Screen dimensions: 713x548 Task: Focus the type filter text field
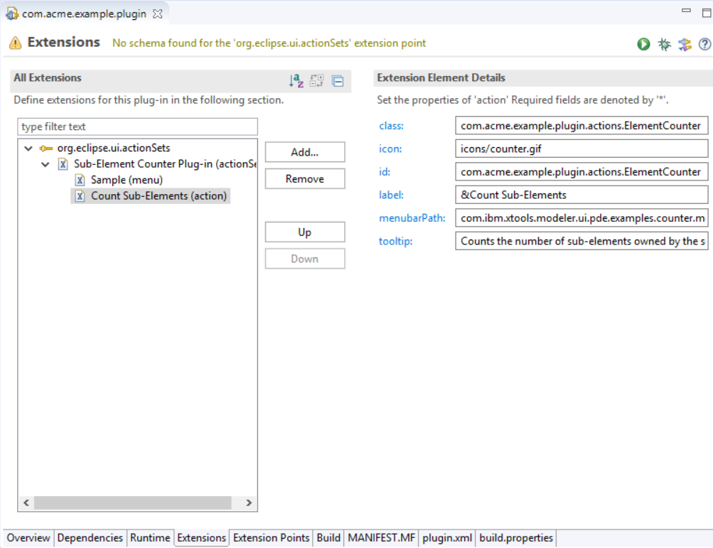tap(137, 127)
